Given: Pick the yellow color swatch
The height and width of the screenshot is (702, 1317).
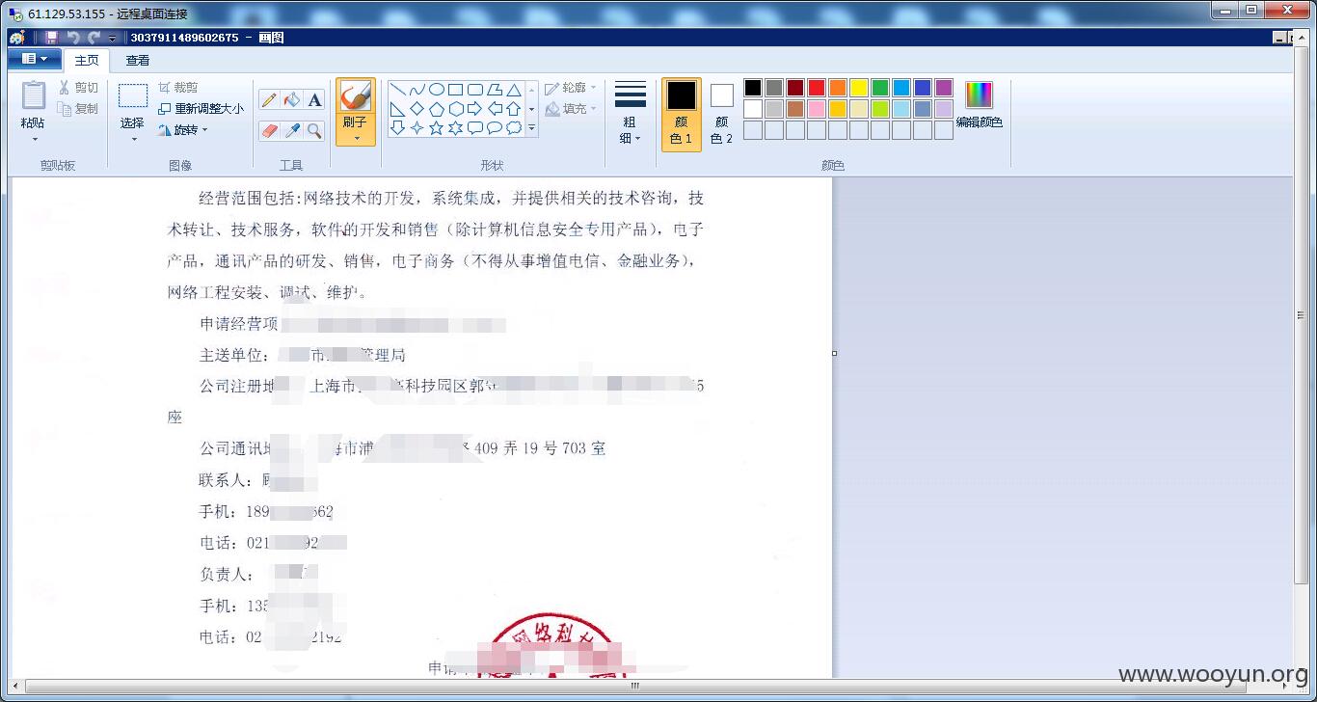Looking at the screenshot, I should coord(859,88).
